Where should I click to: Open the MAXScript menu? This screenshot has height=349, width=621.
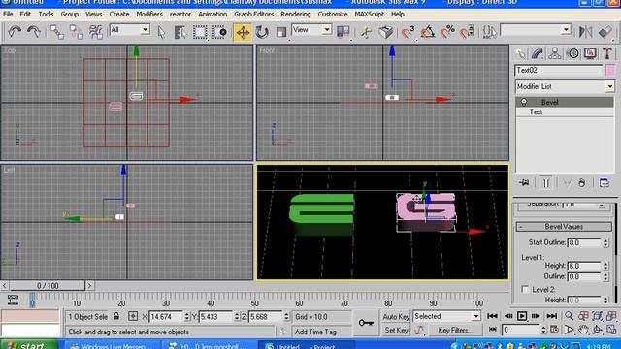coord(369,14)
